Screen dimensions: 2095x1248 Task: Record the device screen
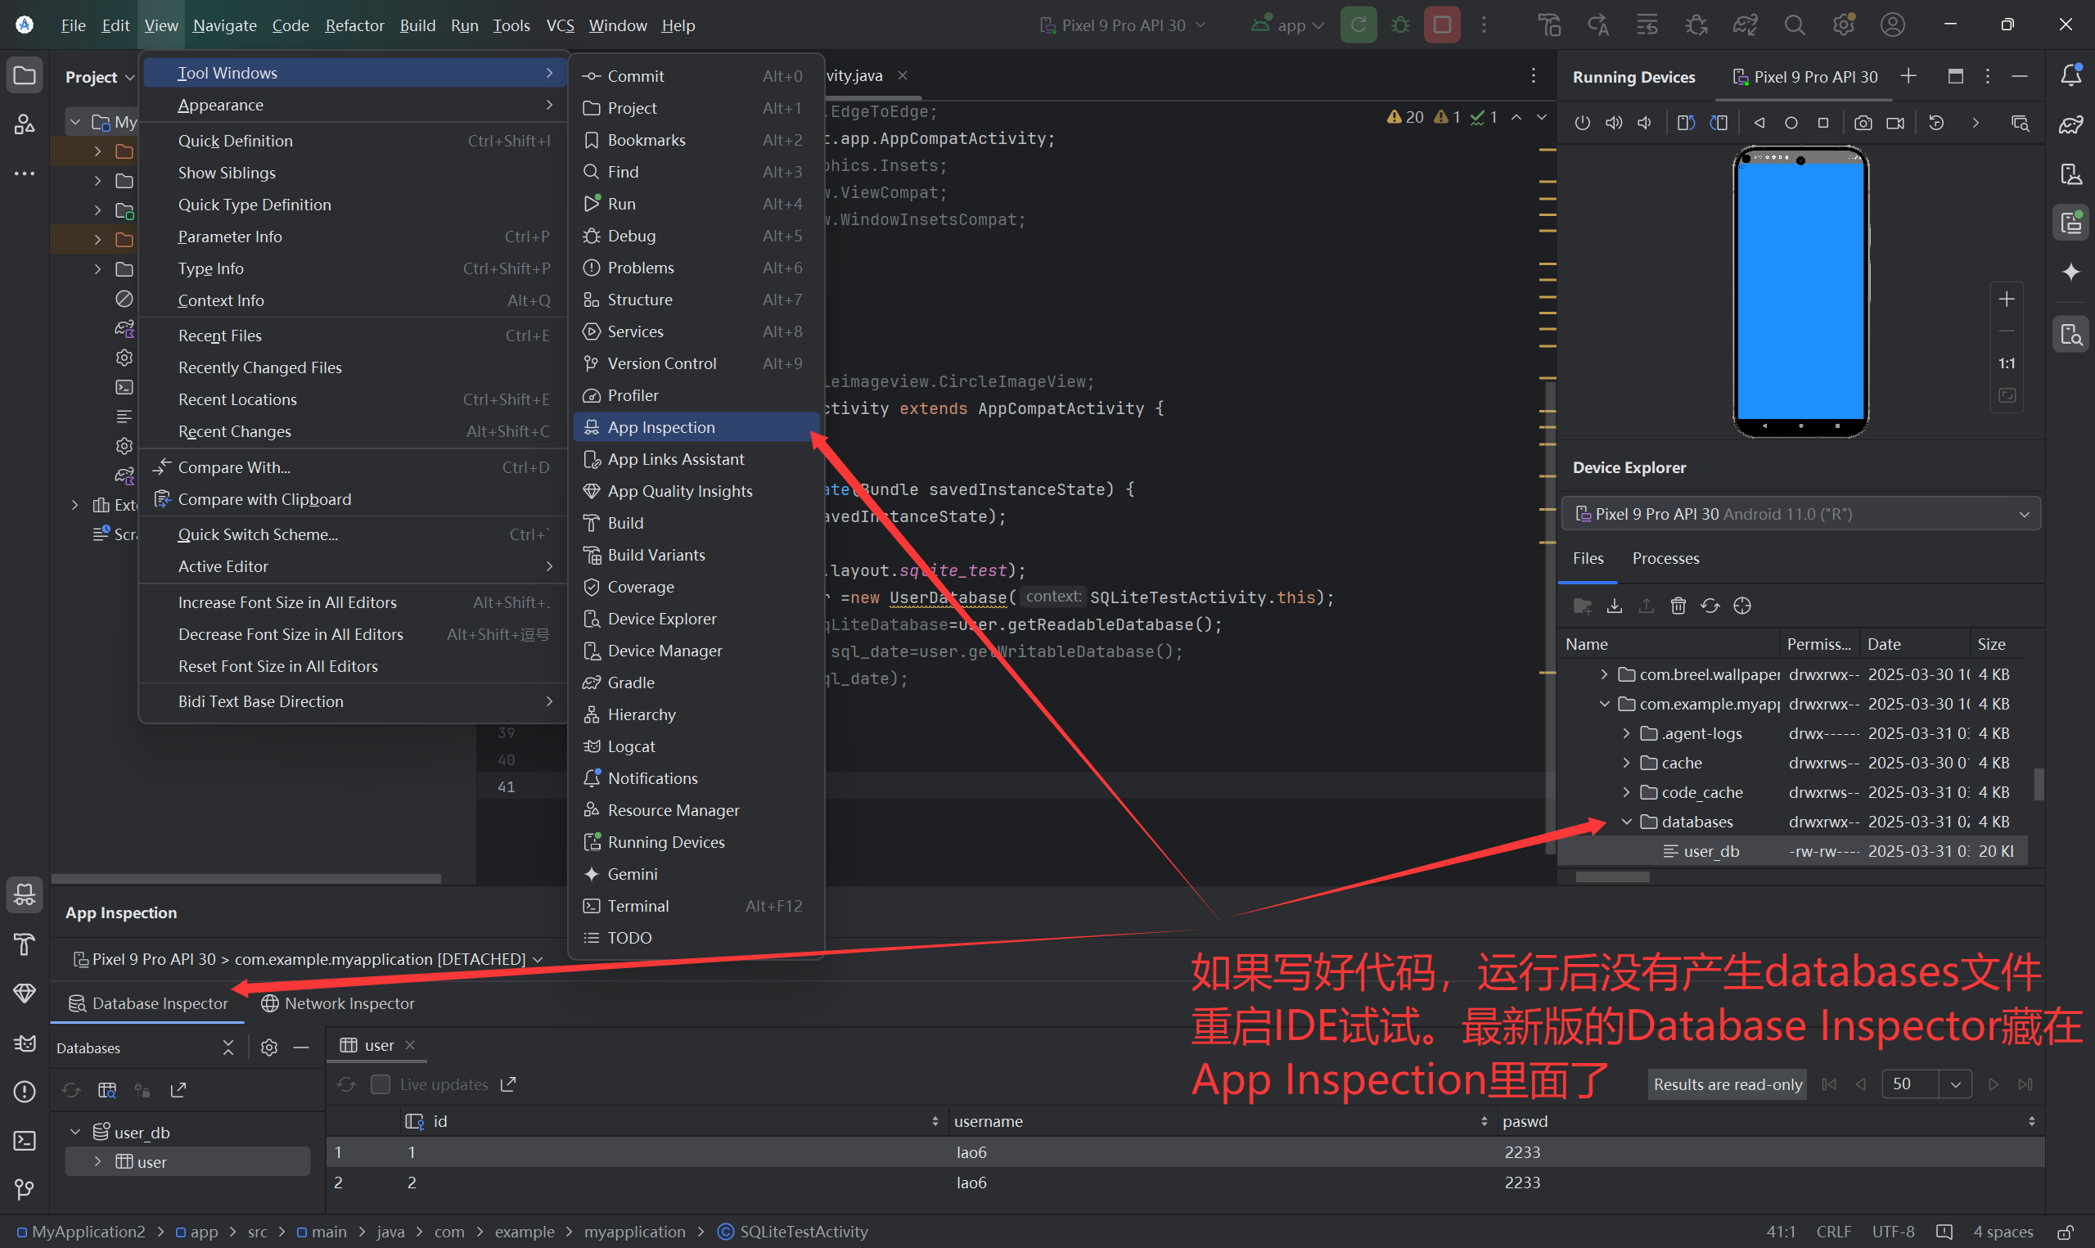1895,124
